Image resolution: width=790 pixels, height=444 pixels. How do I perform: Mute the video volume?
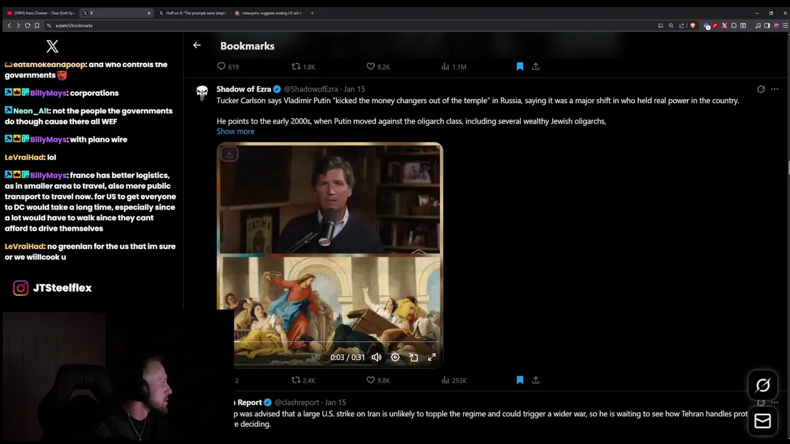click(x=376, y=357)
